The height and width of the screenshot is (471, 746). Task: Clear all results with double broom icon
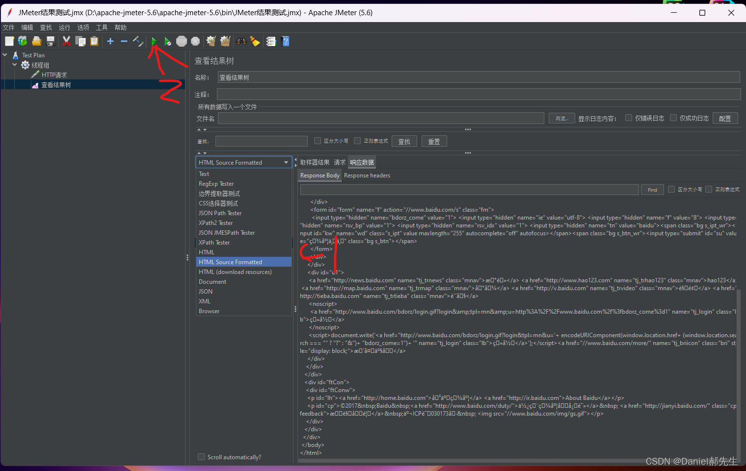(225, 41)
